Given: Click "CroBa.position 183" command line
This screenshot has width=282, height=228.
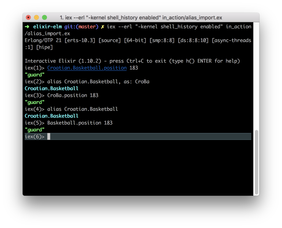Looking at the screenshot, I should (x=73, y=95).
